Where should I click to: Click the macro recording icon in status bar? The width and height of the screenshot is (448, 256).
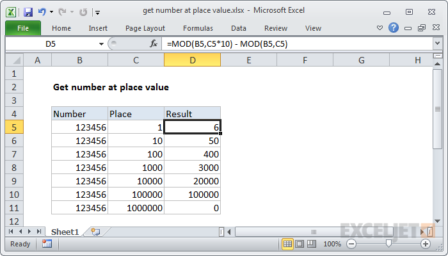pos(47,244)
